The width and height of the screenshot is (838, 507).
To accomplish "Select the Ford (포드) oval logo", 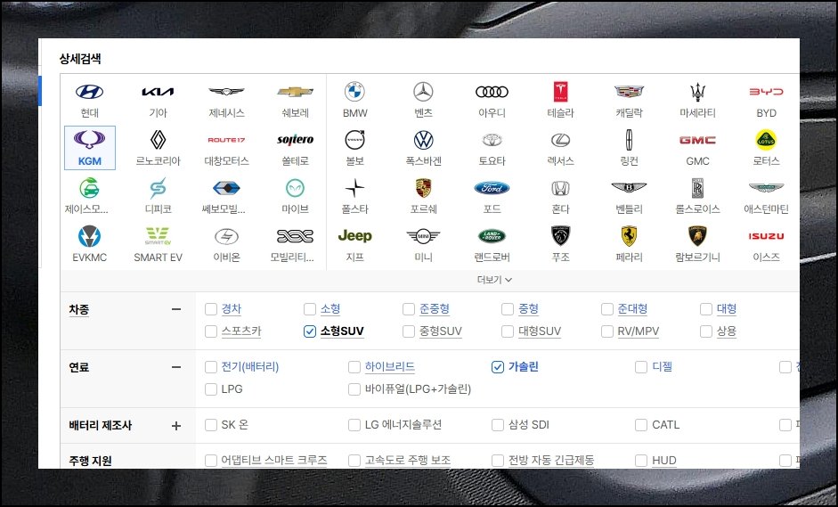I will point(492,188).
